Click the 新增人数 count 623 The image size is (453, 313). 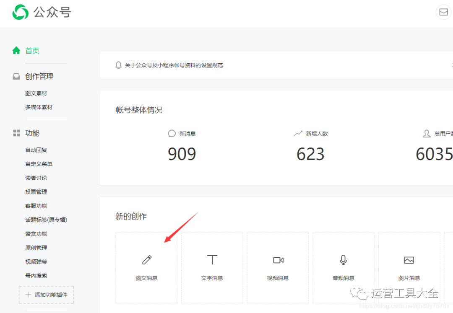click(310, 154)
